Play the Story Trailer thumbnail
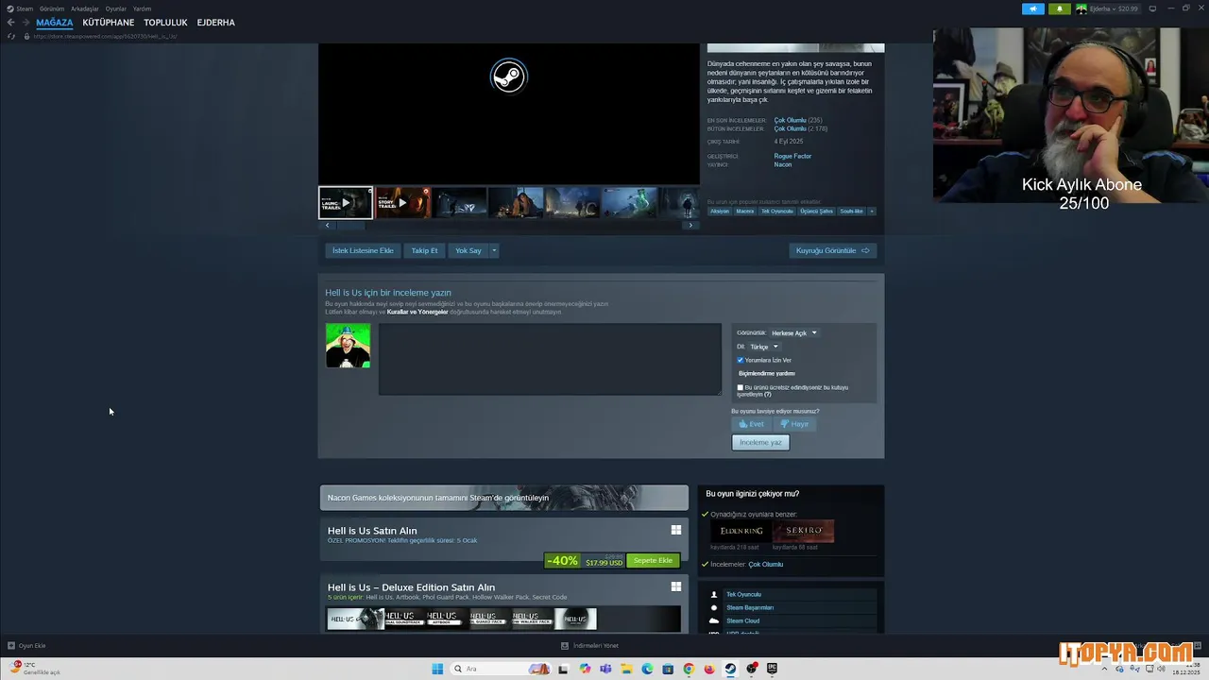 402,202
